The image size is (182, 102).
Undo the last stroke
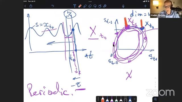click(53, 6)
